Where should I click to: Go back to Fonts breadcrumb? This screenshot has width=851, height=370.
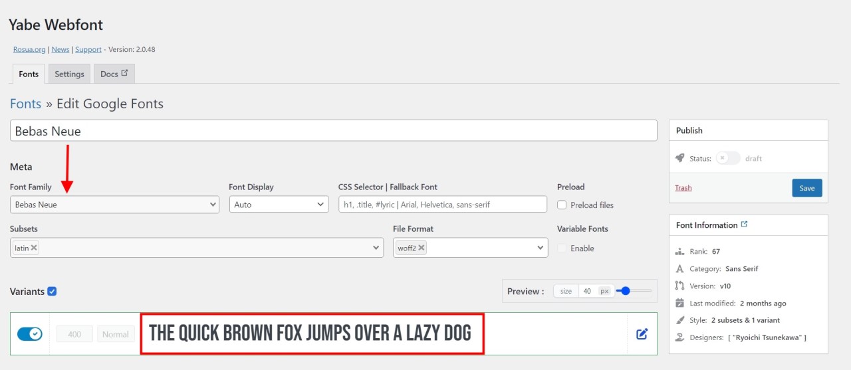(x=25, y=104)
